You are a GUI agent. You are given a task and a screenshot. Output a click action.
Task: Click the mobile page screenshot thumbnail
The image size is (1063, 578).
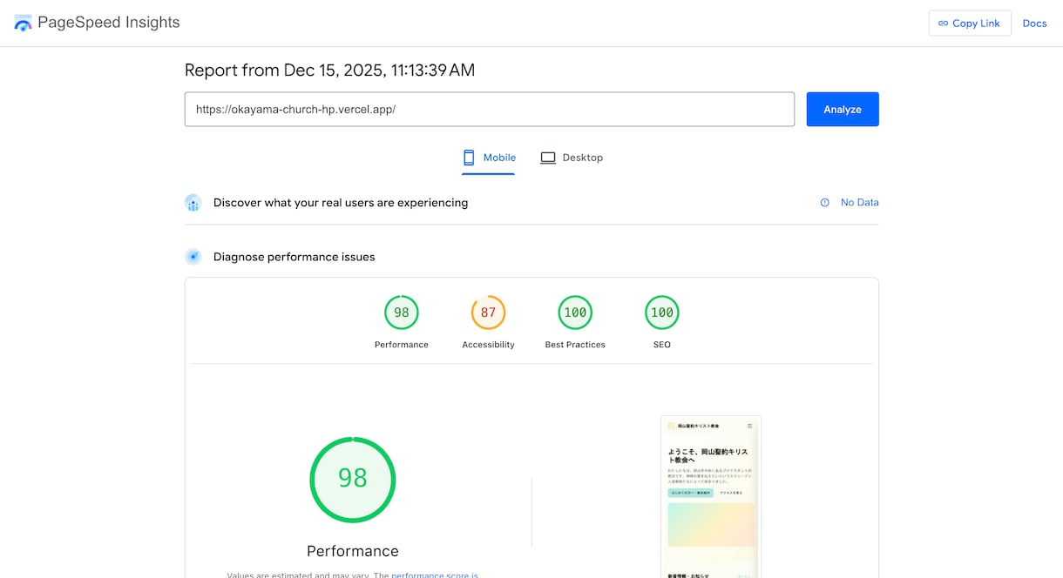(x=711, y=497)
